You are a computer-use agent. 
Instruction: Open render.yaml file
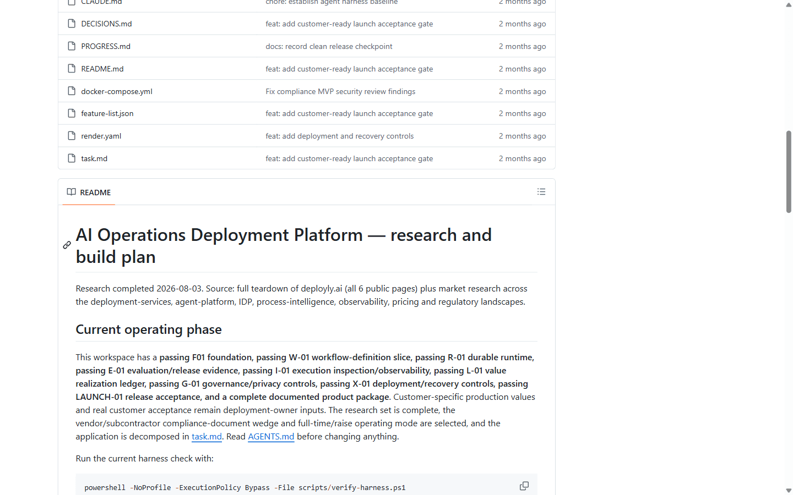101,136
